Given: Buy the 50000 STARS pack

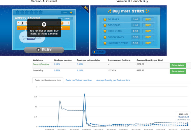Looking at the screenshot, I should (148, 37).
